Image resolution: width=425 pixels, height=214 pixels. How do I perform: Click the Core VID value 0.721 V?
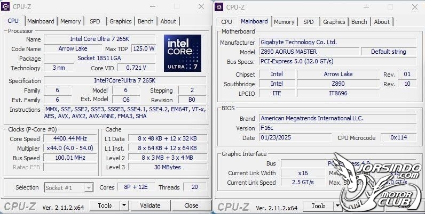coord(137,68)
